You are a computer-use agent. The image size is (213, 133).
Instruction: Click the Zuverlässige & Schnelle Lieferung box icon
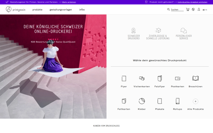(158, 31)
